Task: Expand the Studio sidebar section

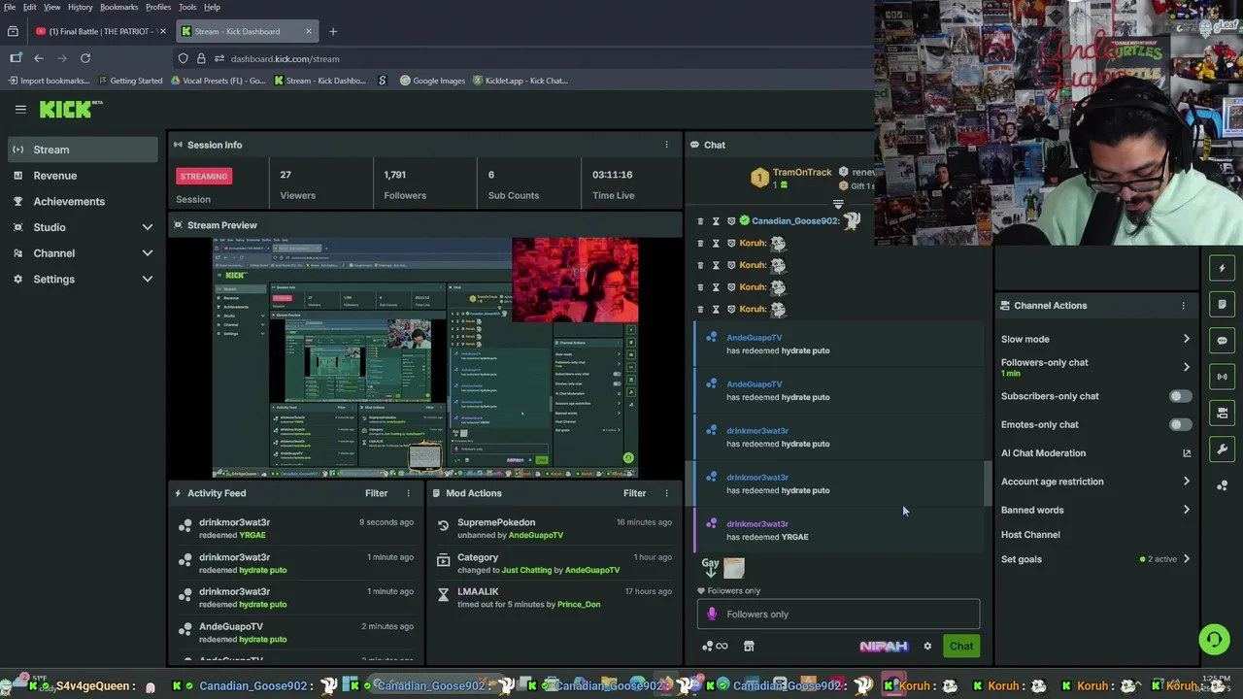Action: tap(148, 227)
